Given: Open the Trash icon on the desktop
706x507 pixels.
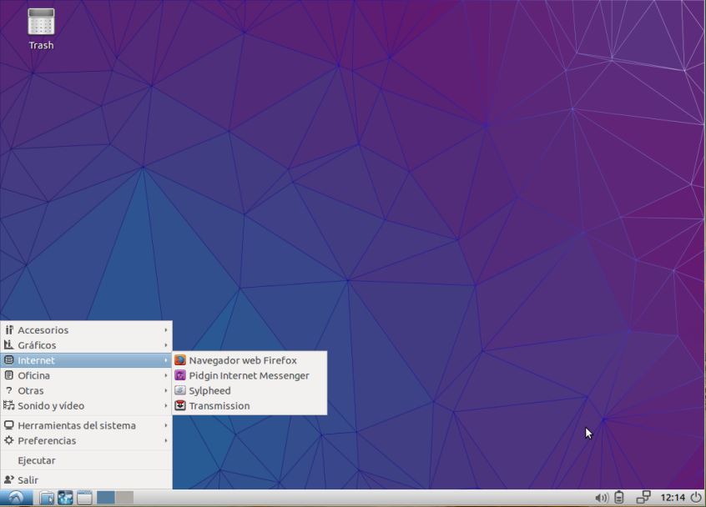Looking at the screenshot, I should click(x=41, y=23).
